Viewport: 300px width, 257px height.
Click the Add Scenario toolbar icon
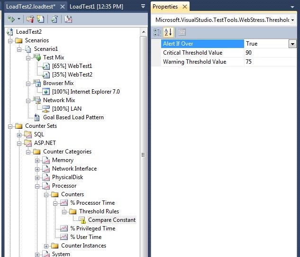(41, 19)
